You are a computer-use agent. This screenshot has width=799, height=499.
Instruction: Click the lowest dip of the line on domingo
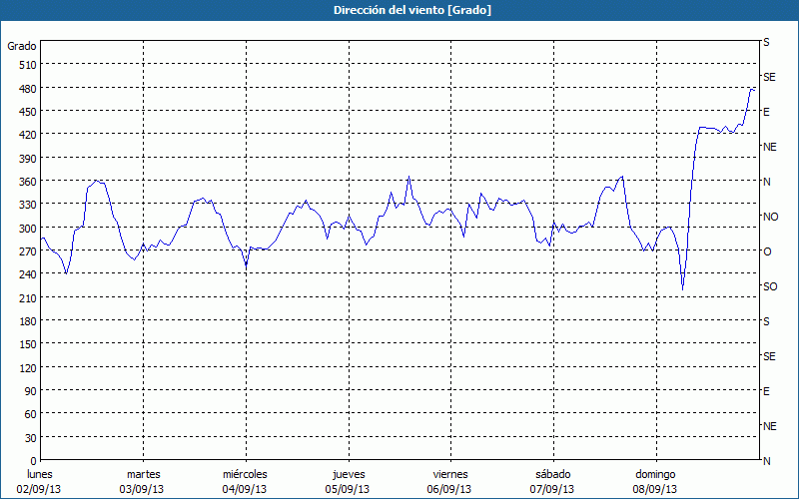point(683,288)
